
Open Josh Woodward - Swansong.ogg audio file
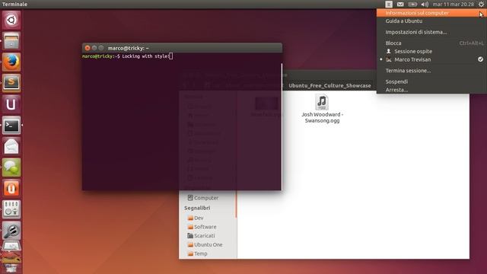point(322,109)
